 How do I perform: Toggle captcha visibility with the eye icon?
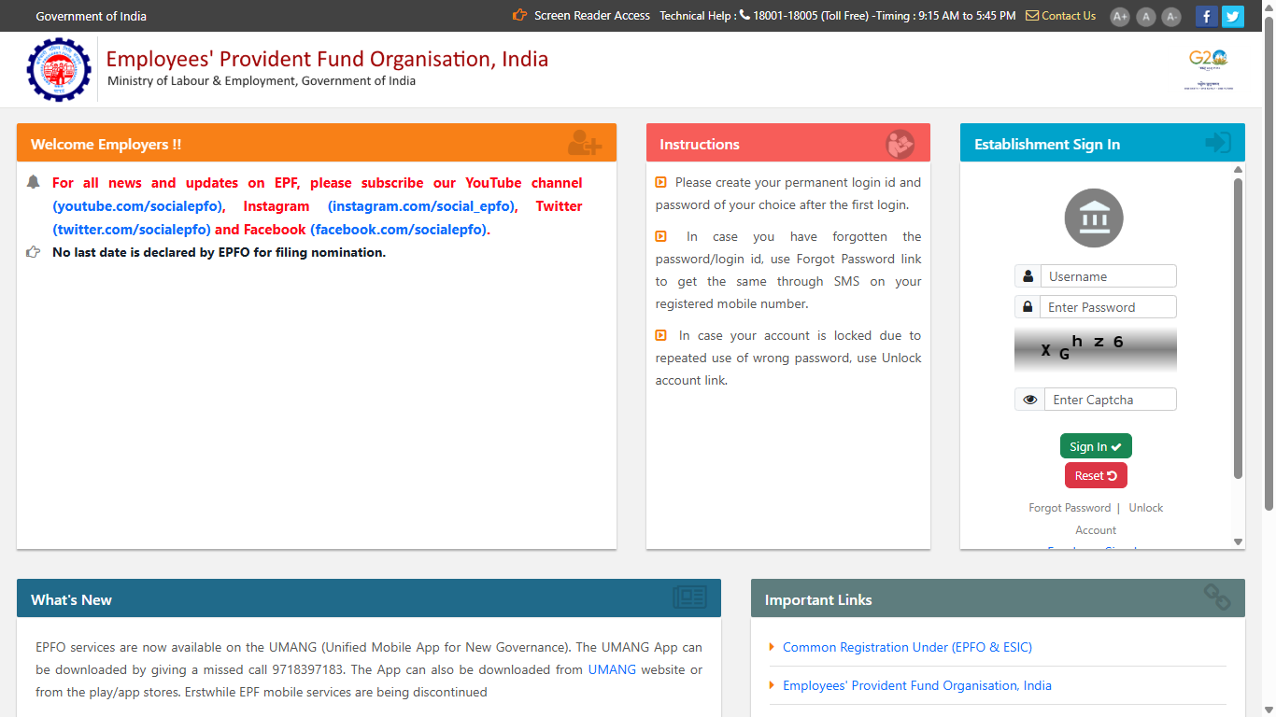(x=1030, y=400)
